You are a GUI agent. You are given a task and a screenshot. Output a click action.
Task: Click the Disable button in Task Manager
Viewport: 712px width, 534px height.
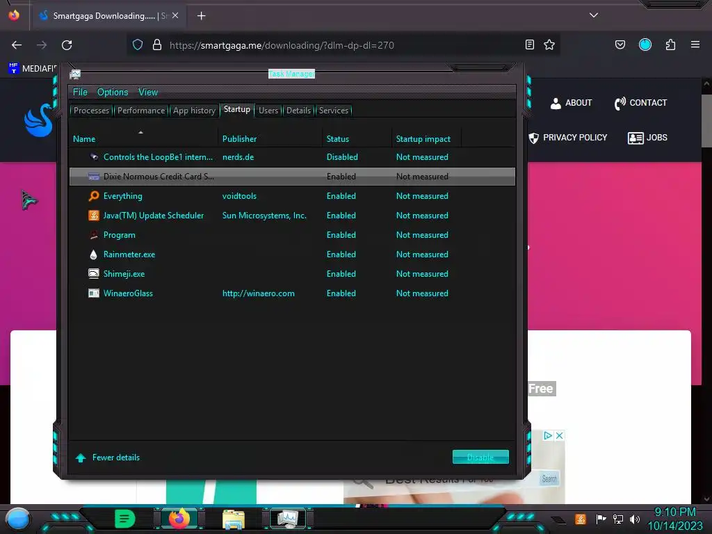tap(480, 458)
